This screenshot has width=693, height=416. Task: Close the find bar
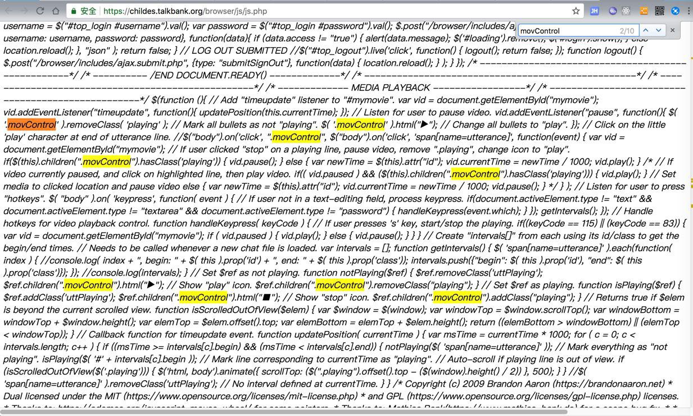[x=672, y=30]
